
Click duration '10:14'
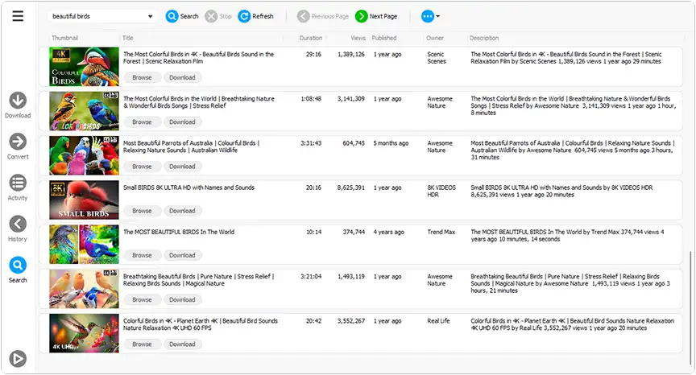tap(314, 232)
